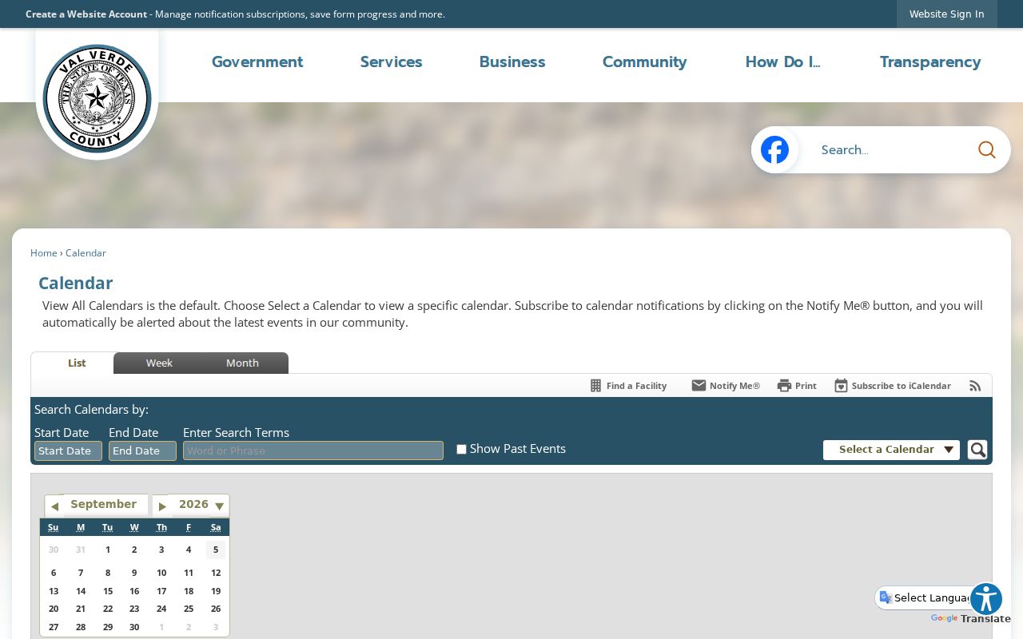Open the county Facebook page icon
Viewport: 1023px width, 639px height.
point(774,149)
